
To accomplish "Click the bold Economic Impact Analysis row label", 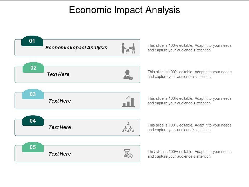I will pos(76,48).
